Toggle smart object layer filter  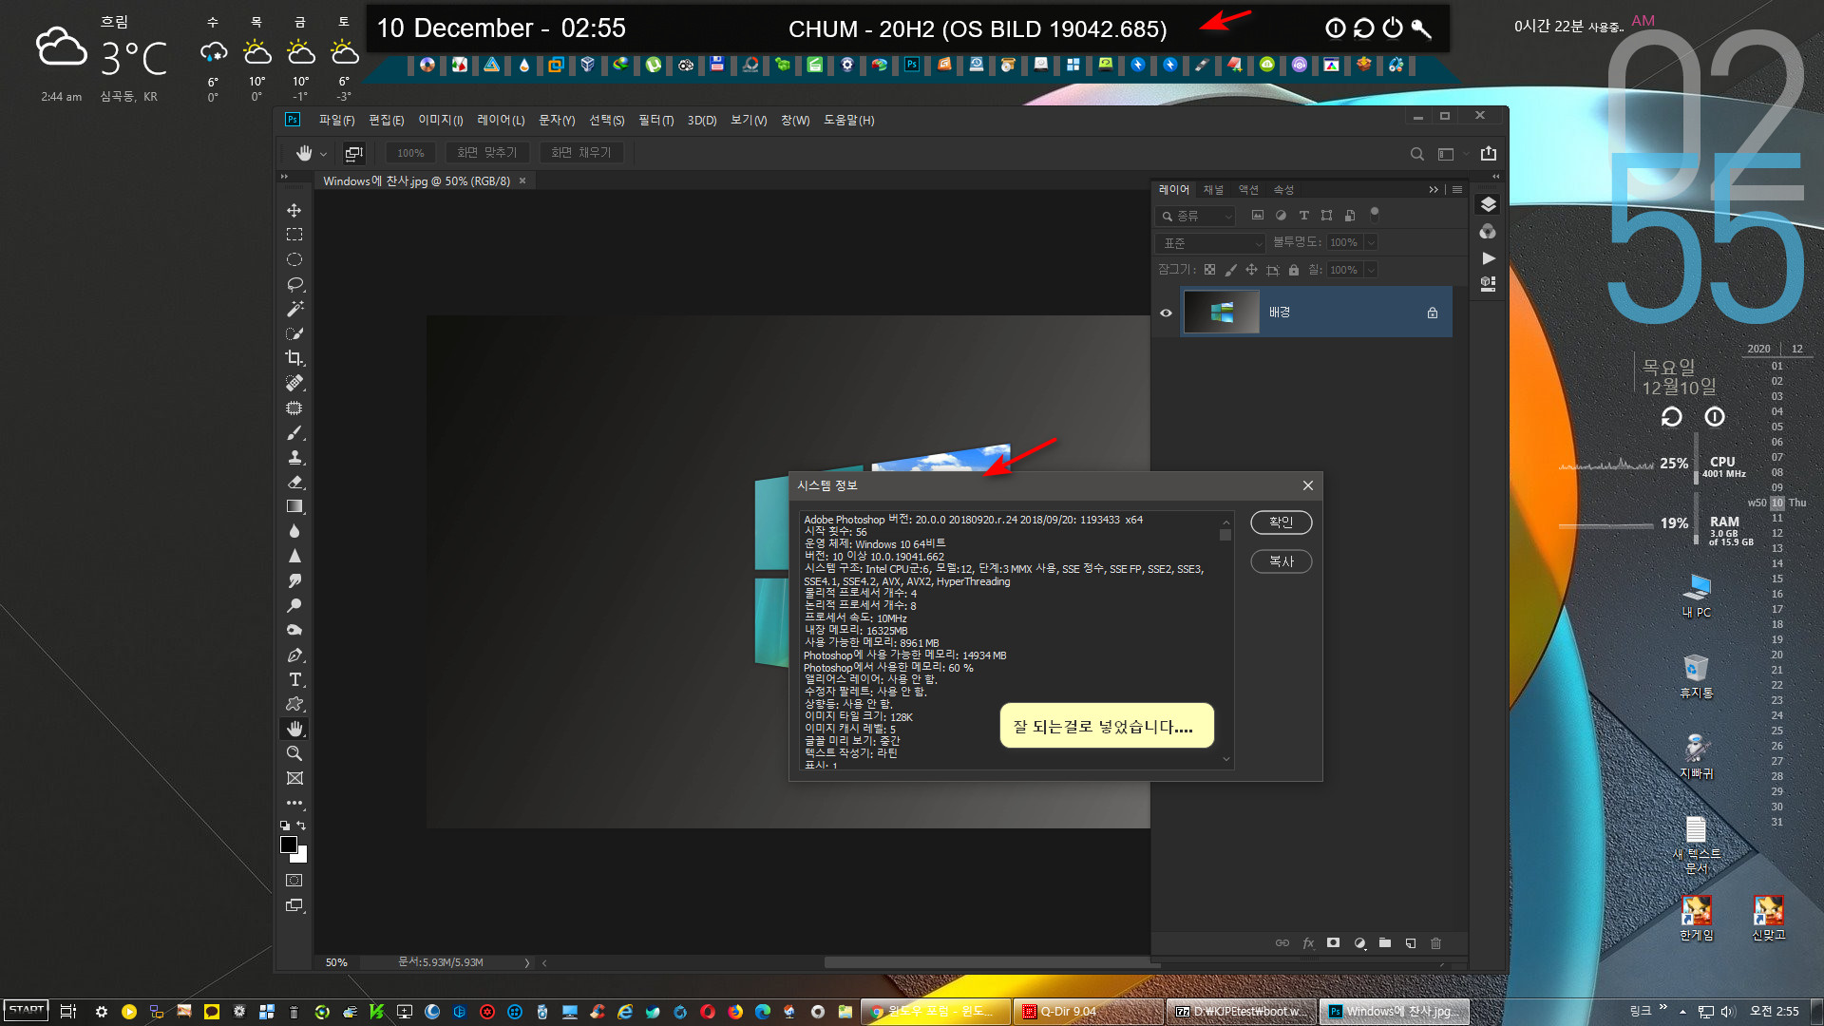[x=1349, y=216]
